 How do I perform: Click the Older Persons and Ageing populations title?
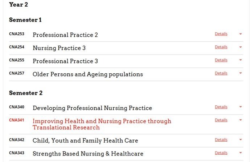tap(88, 74)
